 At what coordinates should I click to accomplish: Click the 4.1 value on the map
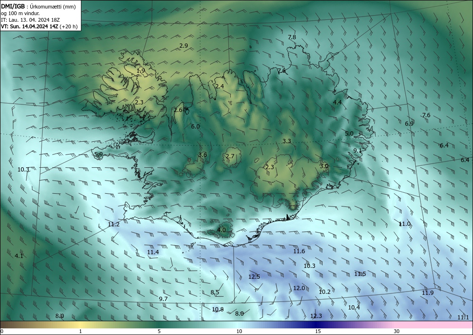(x=19, y=256)
